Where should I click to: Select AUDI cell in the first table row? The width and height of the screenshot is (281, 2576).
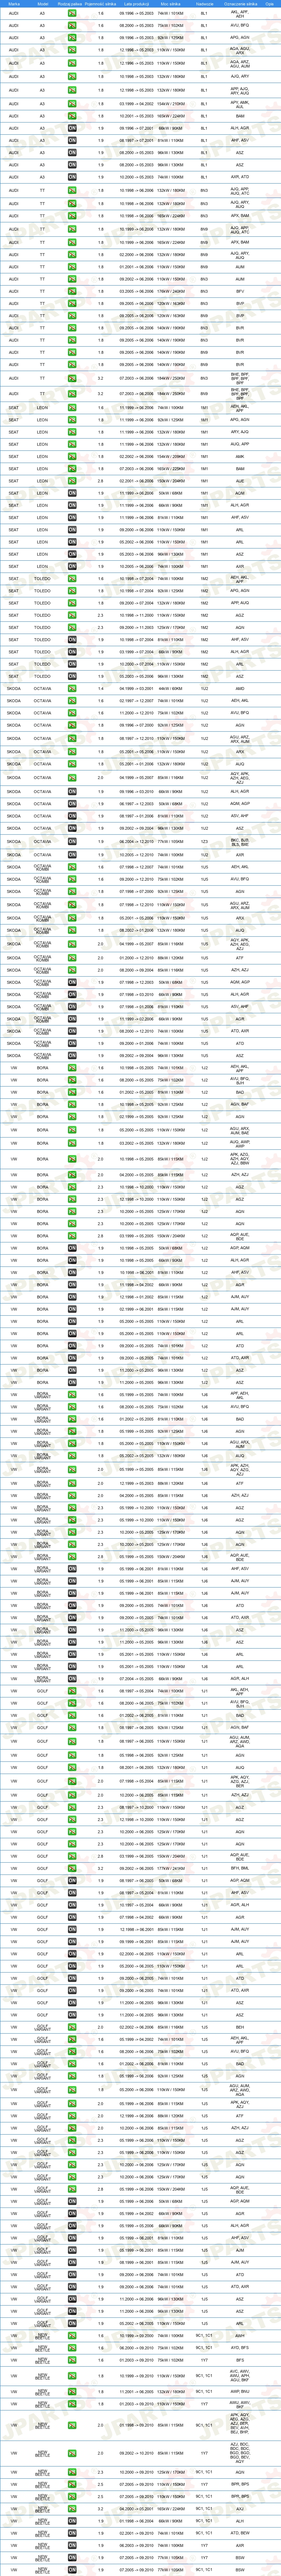tap(14, 13)
